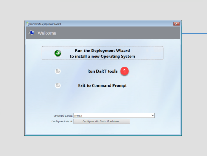207x156 pixels.
Task: Click the second line 'to install a new Operating System'
Action: pos(102,57)
